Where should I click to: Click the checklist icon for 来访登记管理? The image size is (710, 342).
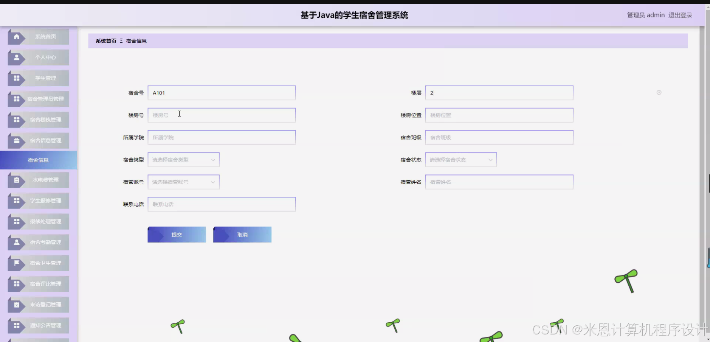point(16,305)
